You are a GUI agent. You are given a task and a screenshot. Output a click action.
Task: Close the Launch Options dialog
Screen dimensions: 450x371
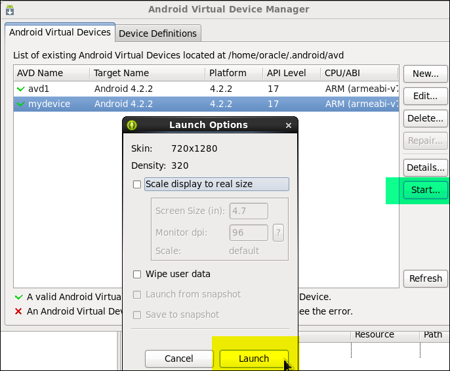[289, 125]
